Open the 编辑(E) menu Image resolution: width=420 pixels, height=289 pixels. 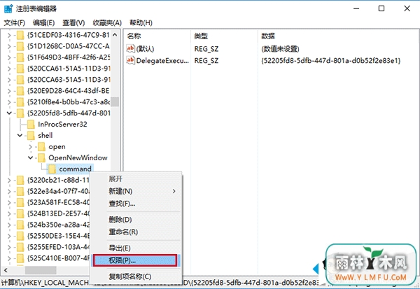[x=43, y=23]
